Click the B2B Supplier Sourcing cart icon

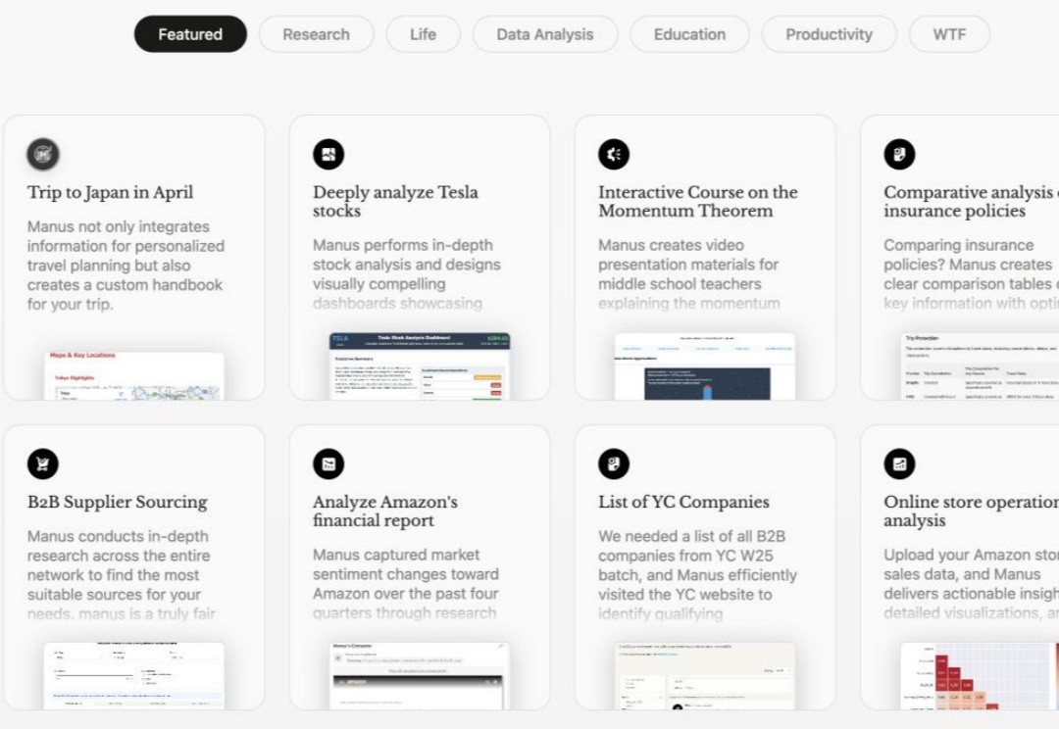point(43,463)
